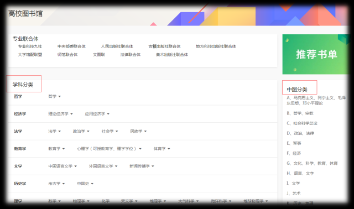The image size is (354, 209).
Task: Expand the 理论经济学 dropdown
Action: (60, 114)
